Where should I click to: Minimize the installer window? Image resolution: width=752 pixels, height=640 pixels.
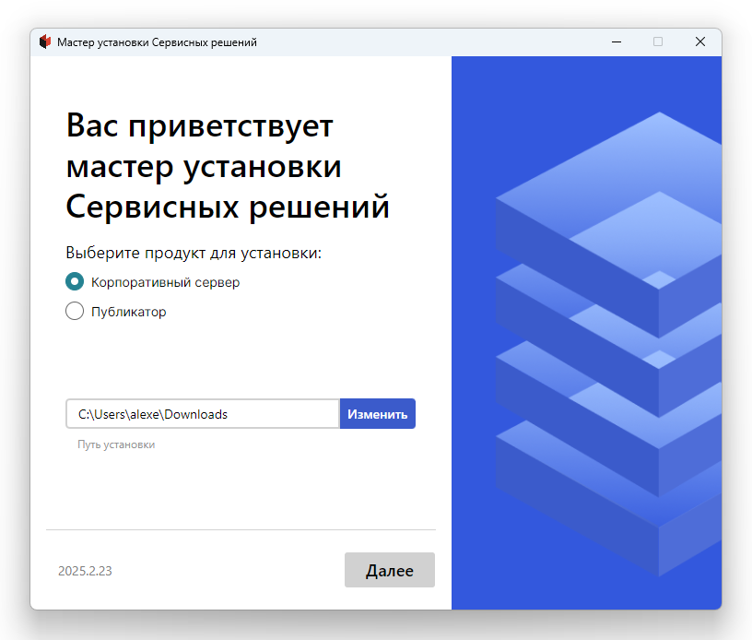(616, 41)
